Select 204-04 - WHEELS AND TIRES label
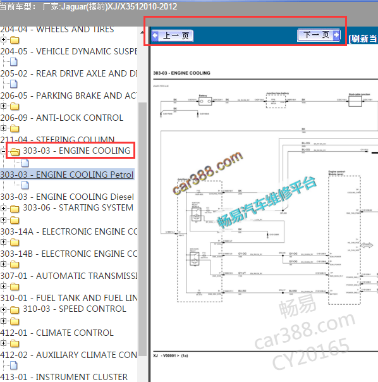 coord(57,30)
